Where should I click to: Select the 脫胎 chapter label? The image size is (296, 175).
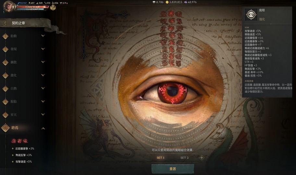(14, 101)
